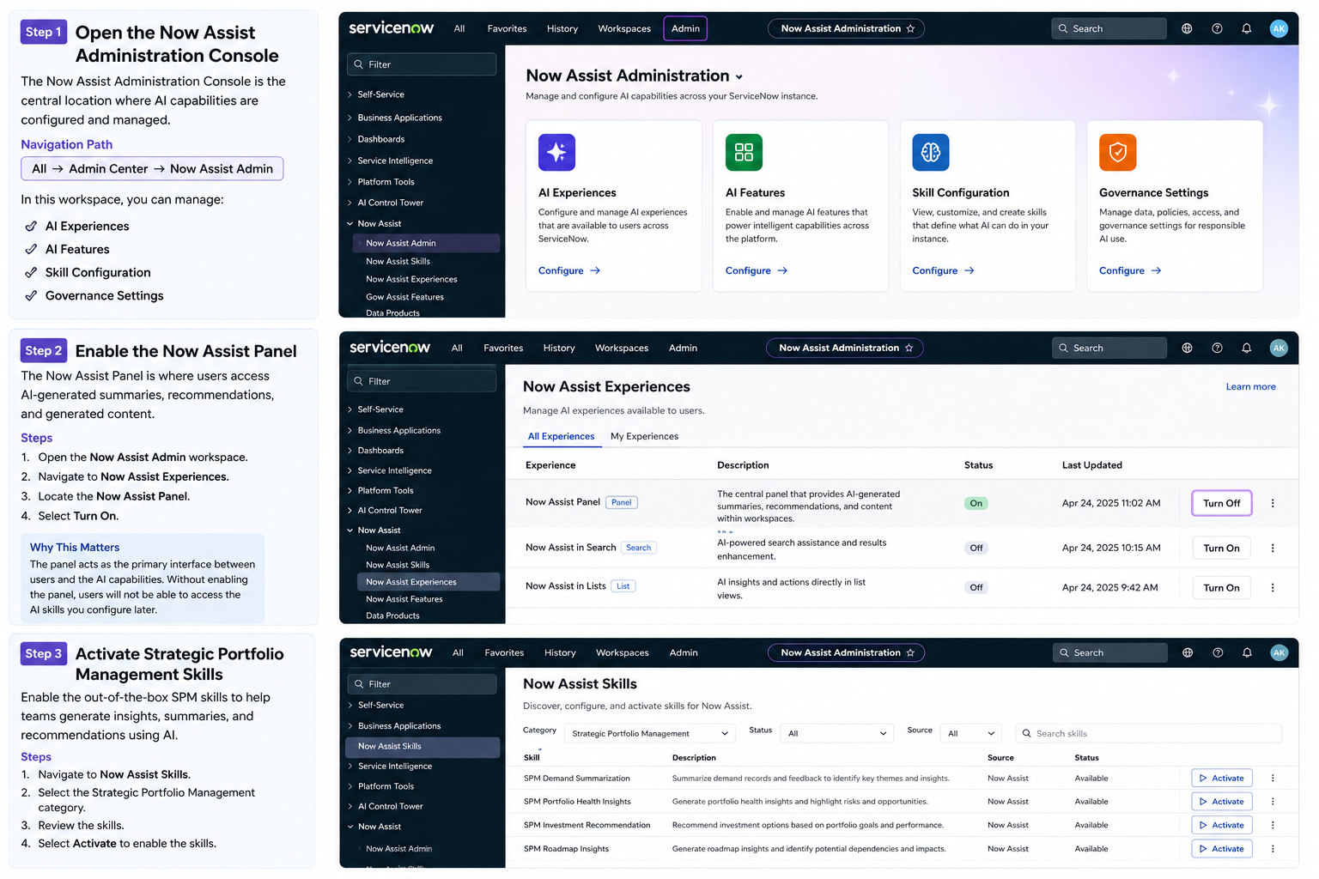Screen dimensions: 1319x879
Task: Click the ServiceNow logo on the Skills page
Action: click(x=391, y=652)
